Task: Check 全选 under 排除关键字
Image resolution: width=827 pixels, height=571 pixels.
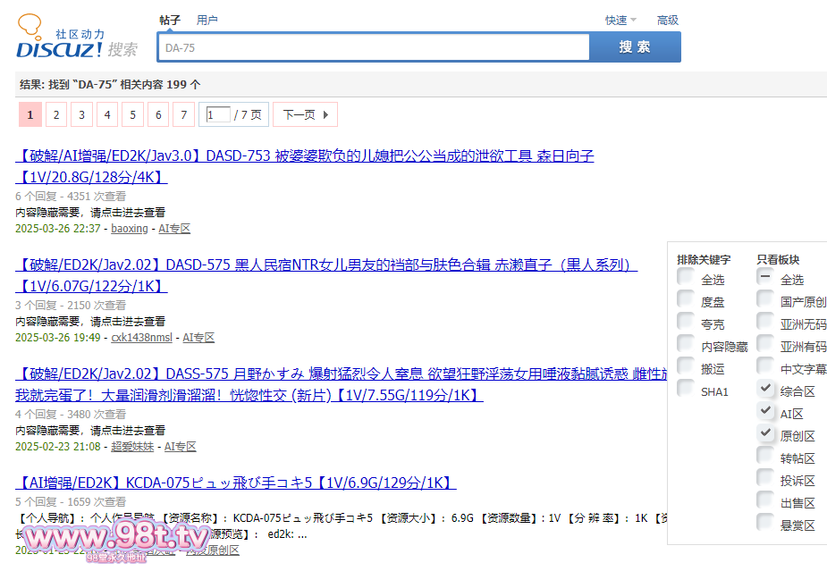Action: pyautogui.click(x=686, y=278)
